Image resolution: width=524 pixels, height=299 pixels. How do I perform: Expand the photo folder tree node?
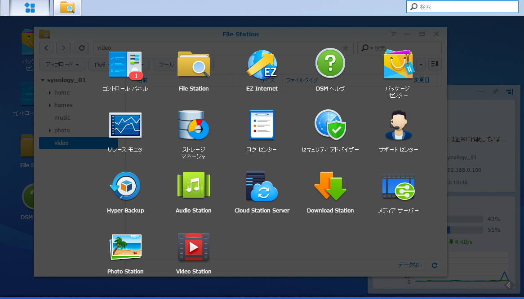[x=50, y=130]
